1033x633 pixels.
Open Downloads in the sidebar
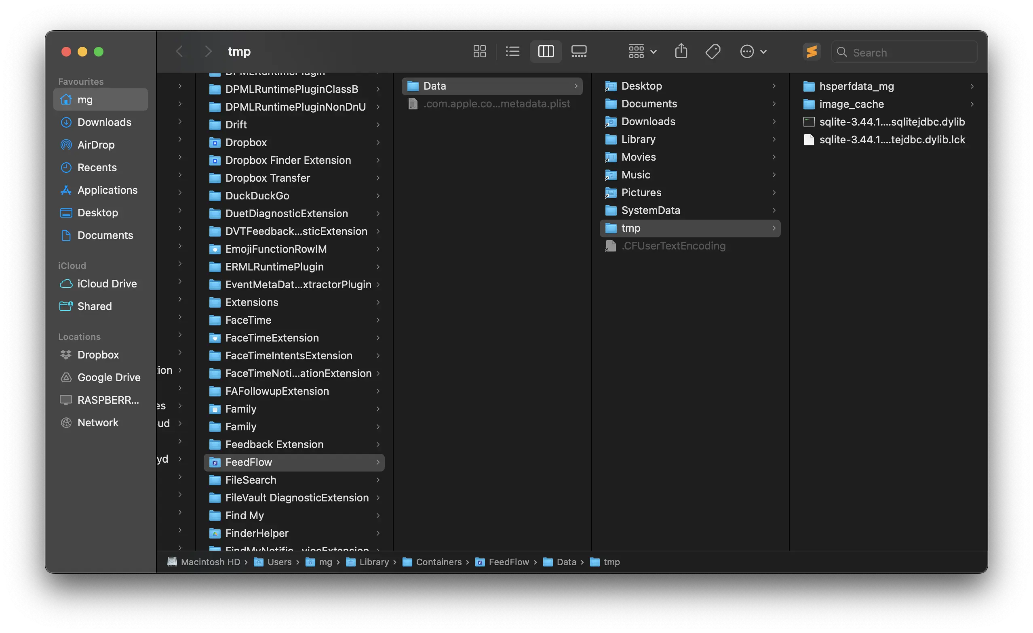101,122
